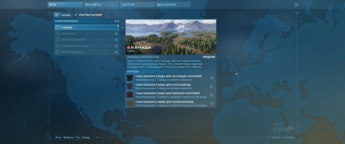Click the СРЕДНЯЯ build area value
This screenshot has width=345, height=144.
209,57
